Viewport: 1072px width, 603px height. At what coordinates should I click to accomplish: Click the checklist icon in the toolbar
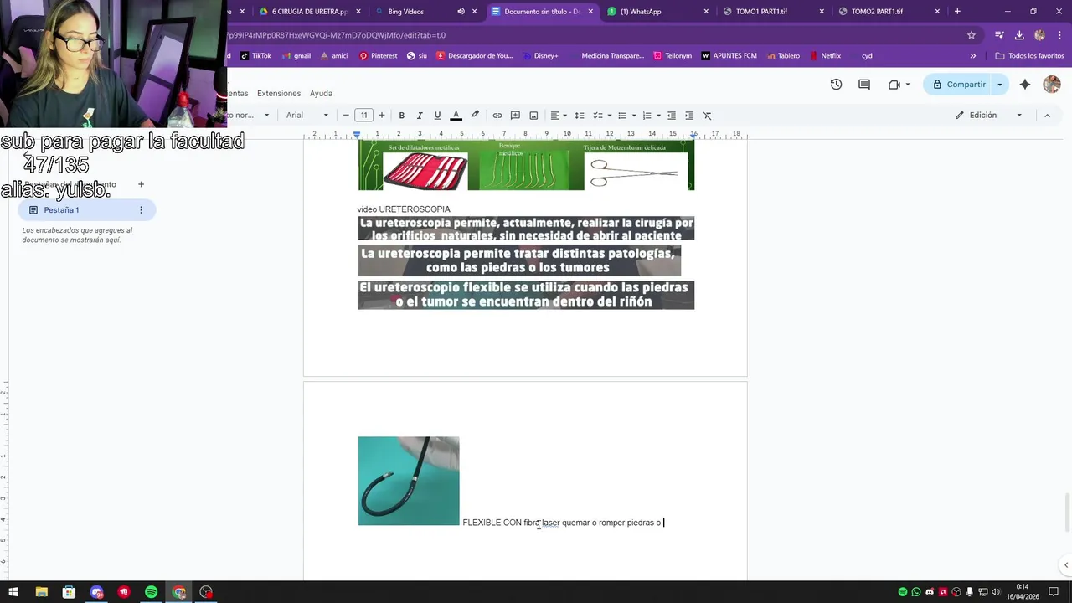tap(598, 116)
